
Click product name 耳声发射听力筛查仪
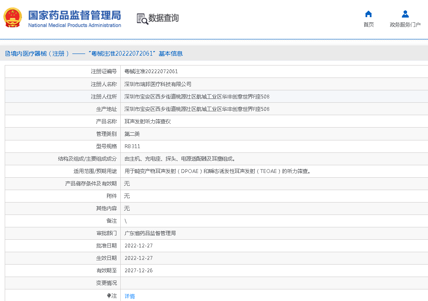point(147,122)
